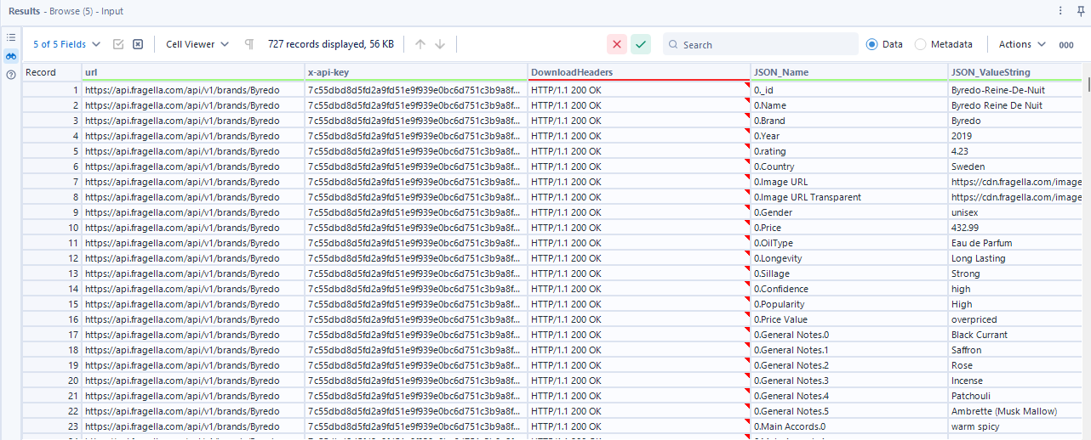Click the 0.Year JSON_Name cell
This screenshot has width=1091, height=440.
point(849,136)
